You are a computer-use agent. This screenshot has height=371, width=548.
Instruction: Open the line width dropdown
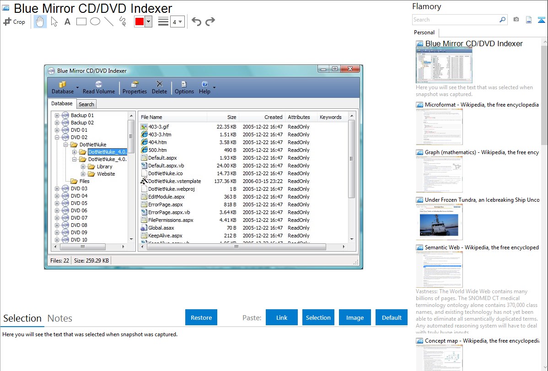(177, 22)
